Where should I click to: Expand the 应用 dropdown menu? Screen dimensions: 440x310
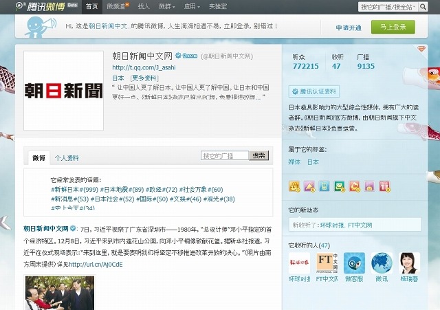point(192,6)
